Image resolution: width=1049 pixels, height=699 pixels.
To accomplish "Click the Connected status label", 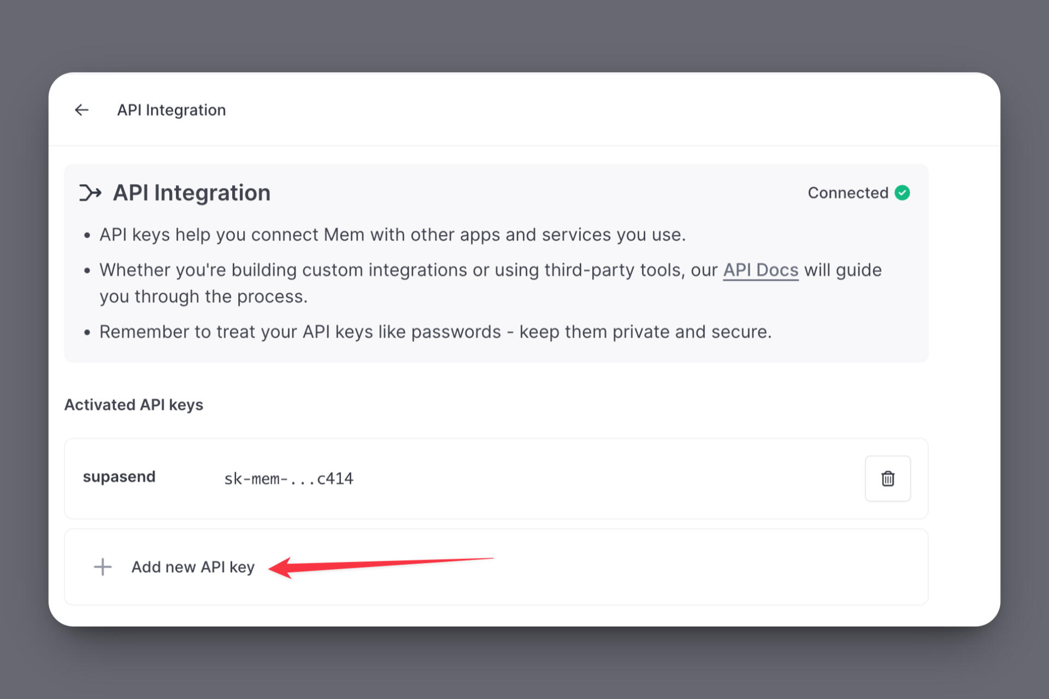I will pos(847,193).
